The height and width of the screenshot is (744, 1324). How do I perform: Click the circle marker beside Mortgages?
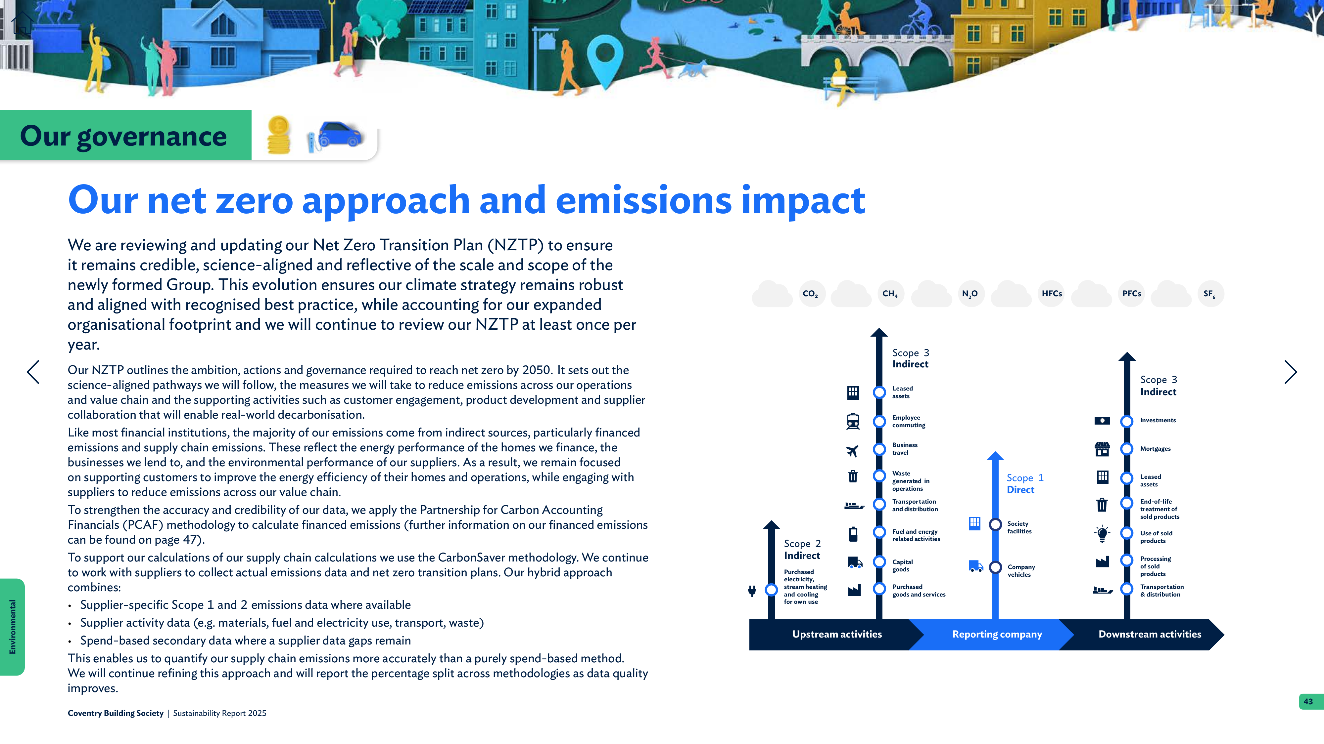(x=1127, y=449)
